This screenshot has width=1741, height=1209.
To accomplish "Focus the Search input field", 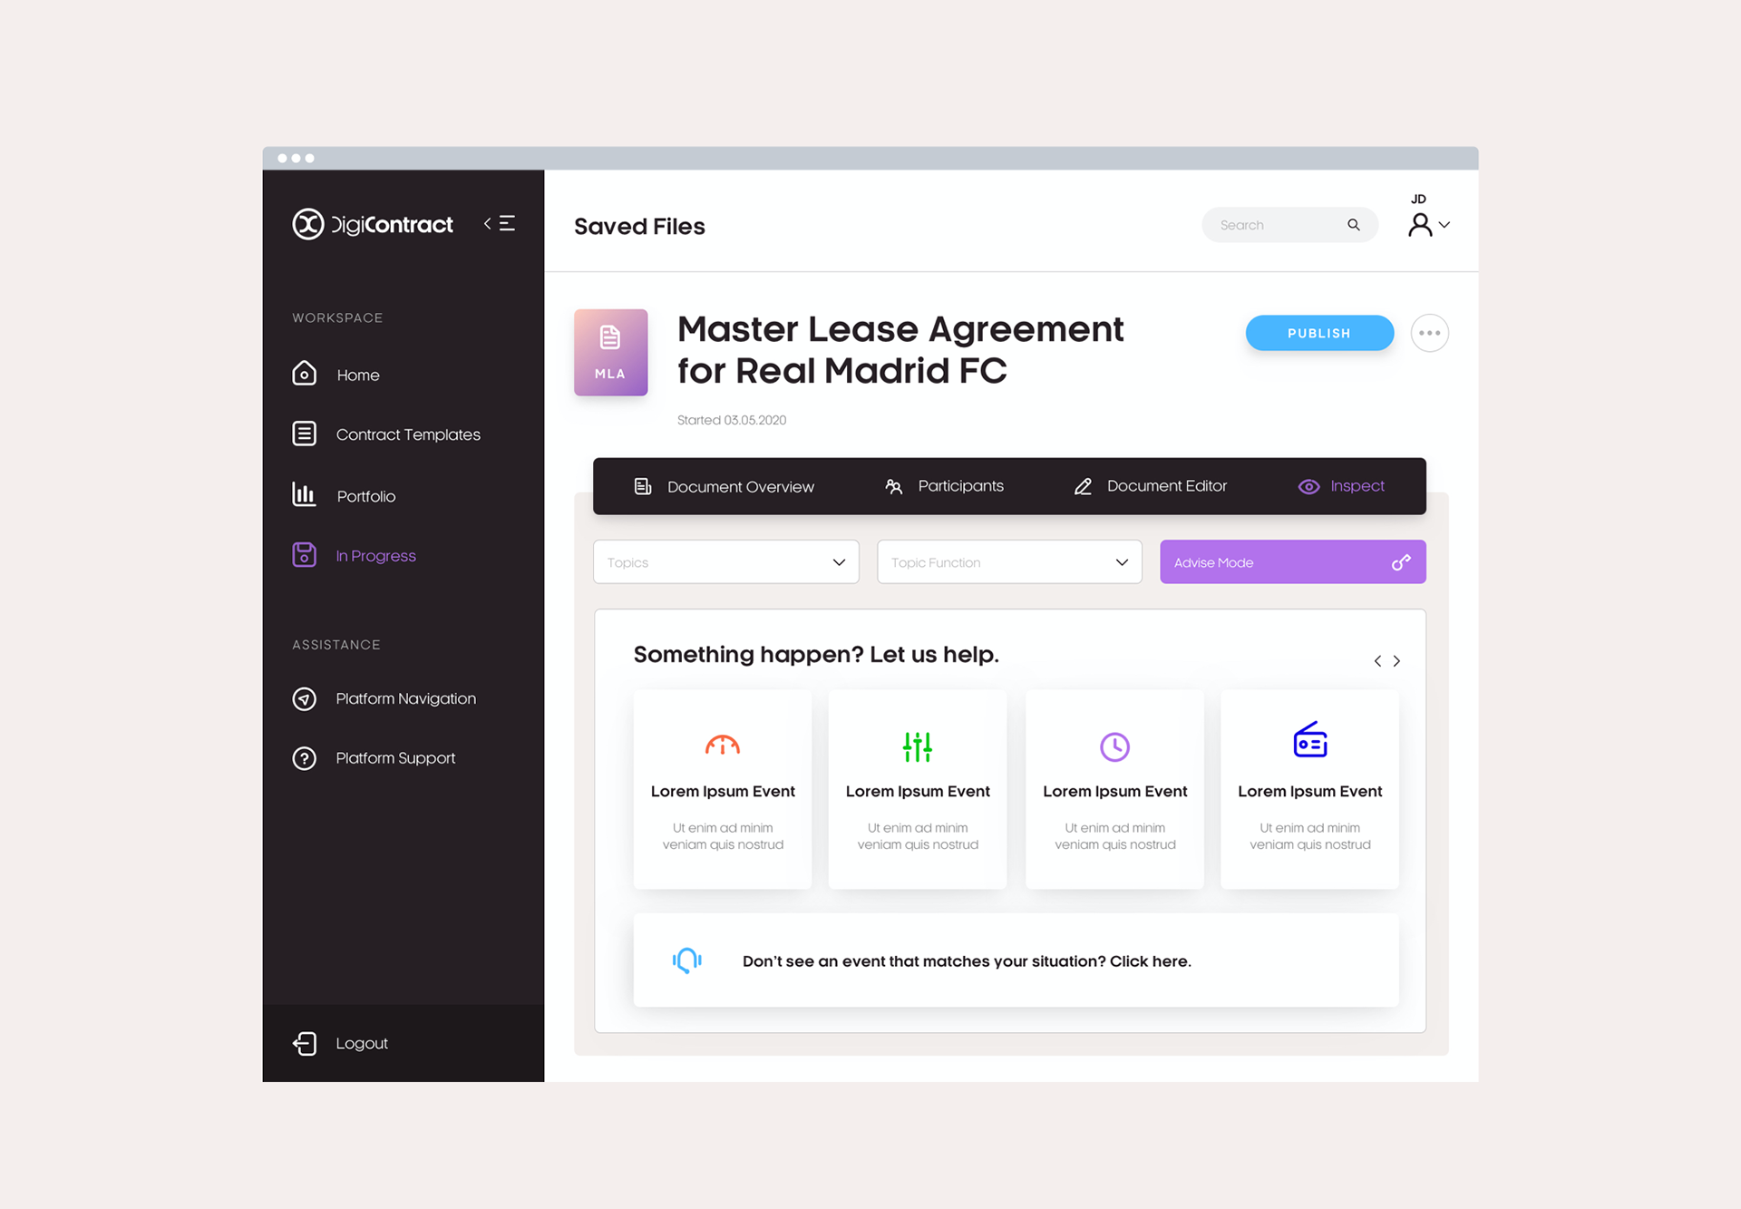I will tap(1289, 225).
